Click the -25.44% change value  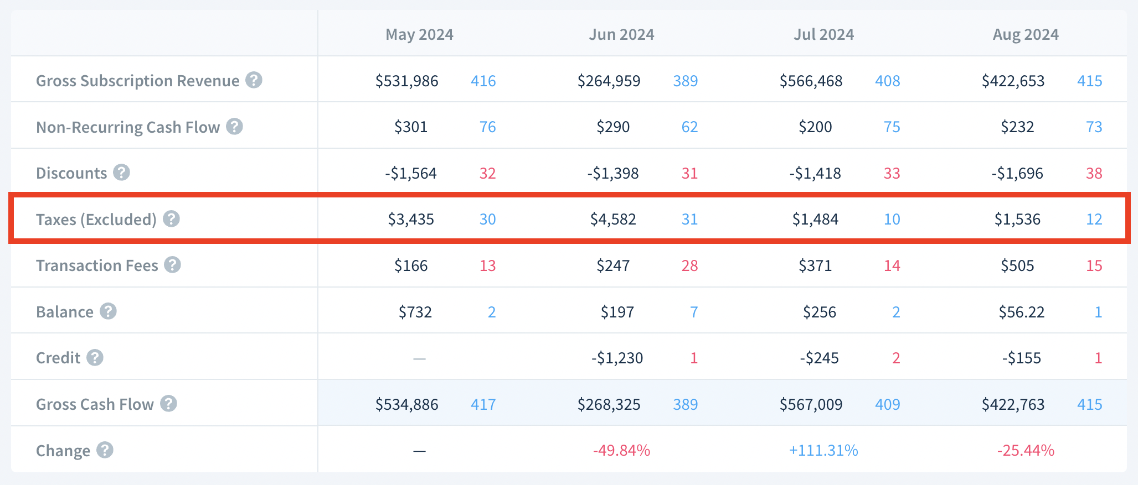(x=1026, y=450)
